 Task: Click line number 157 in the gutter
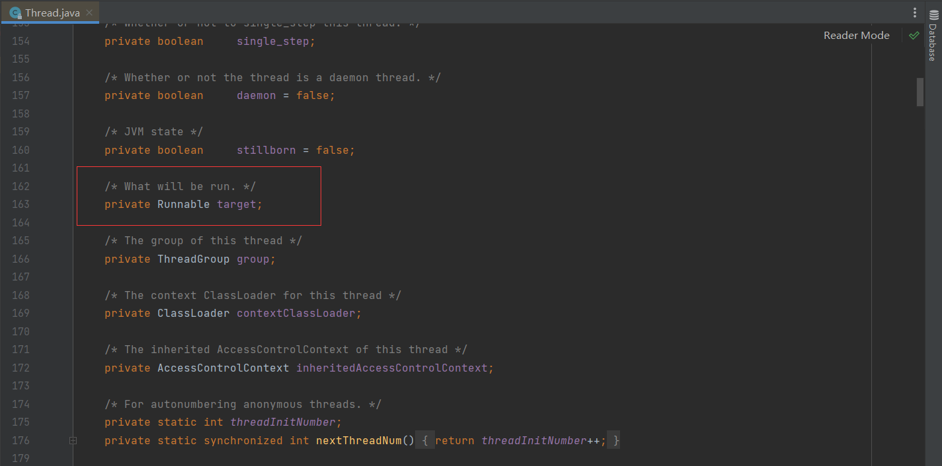pyautogui.click(x=21, y=96)
